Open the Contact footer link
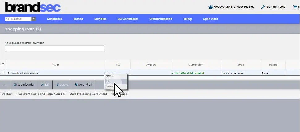The width and height of the screenshot is (300, 132). [7, 94]
